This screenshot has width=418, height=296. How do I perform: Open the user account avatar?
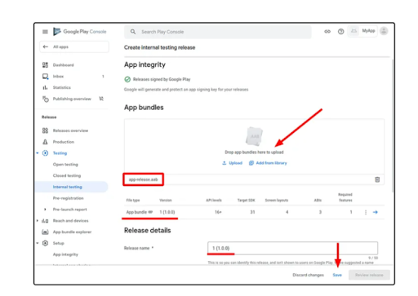[384, 31]
